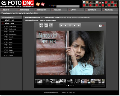
Task: Jump to the first page of the magazine
Action: pyautogui.click(x=61, y=26)
